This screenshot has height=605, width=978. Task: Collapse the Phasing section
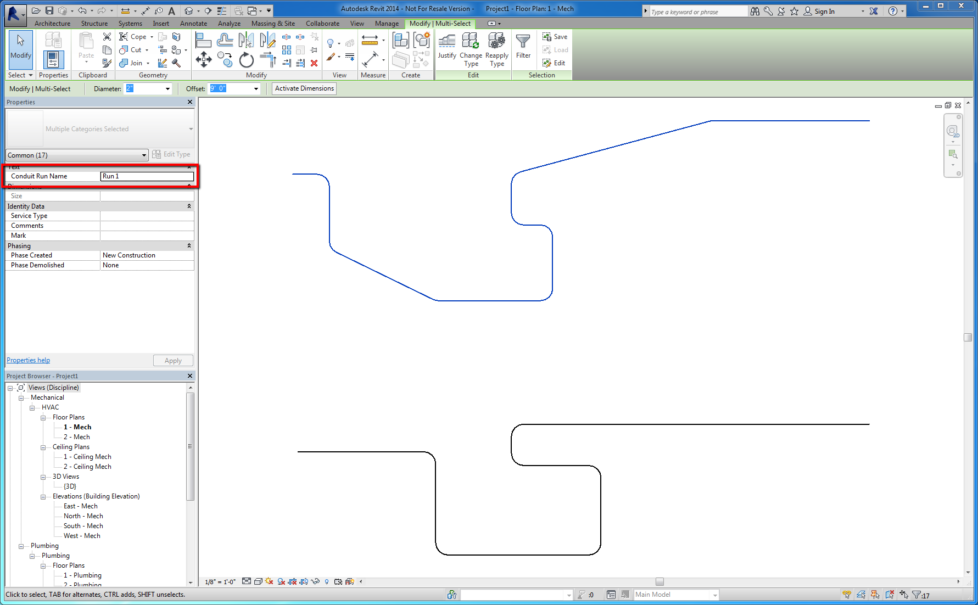click(x=189, y=246)
